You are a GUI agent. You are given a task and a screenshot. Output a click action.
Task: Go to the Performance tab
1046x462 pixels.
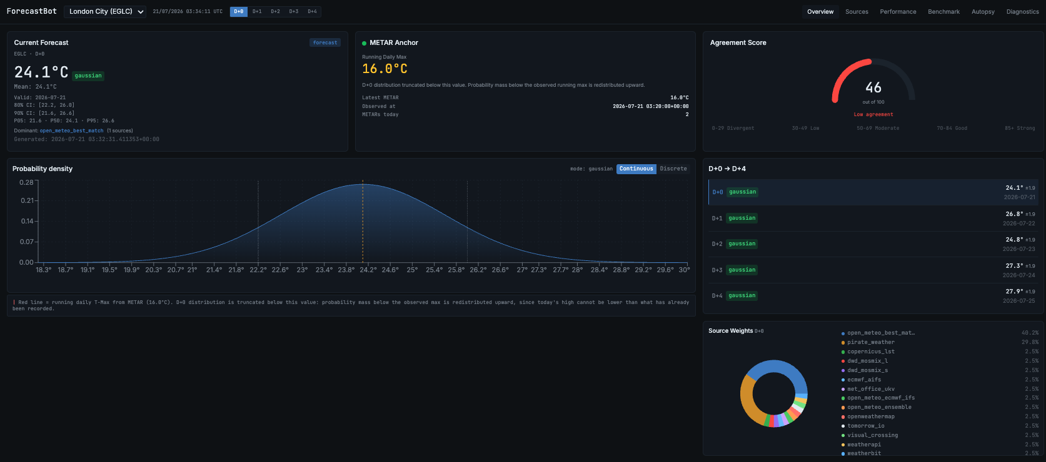[x=898, y=12]
